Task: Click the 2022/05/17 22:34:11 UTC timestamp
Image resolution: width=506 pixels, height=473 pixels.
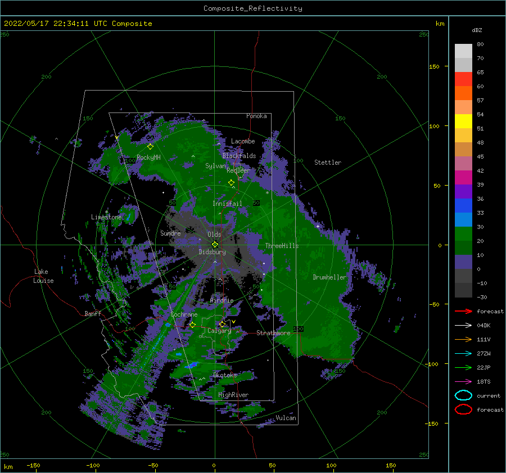Action: coord(57,24)
